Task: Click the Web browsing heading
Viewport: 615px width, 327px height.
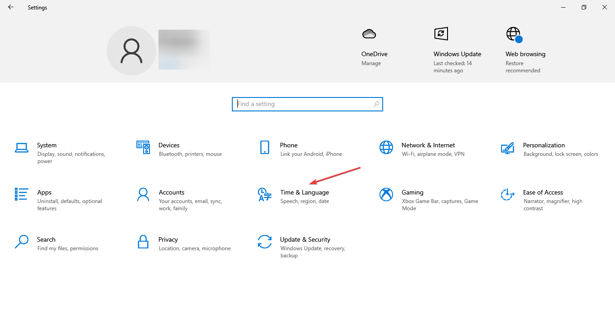Action: [x=525, y=54]
